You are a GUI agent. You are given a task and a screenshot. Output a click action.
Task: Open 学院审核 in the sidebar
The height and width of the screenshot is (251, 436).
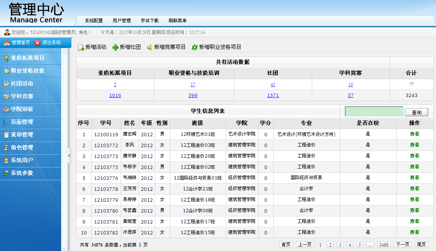pos(31,110)
